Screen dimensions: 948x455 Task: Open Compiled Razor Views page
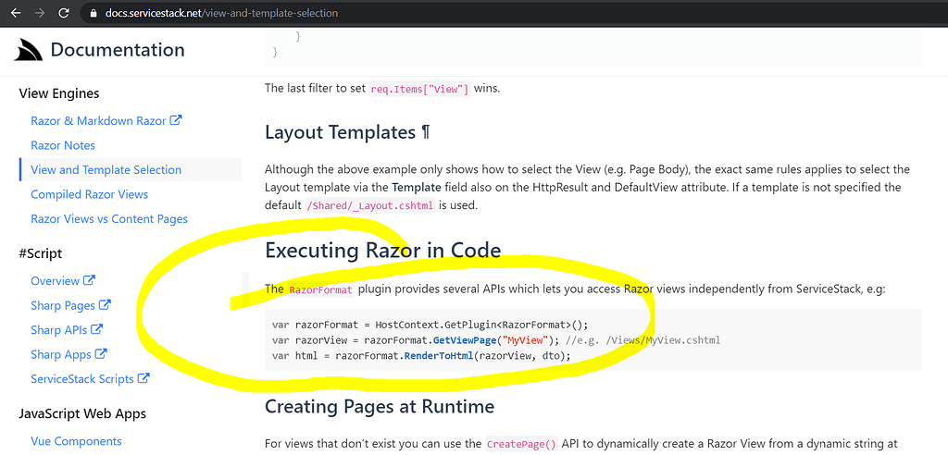(x=90, y=194)
